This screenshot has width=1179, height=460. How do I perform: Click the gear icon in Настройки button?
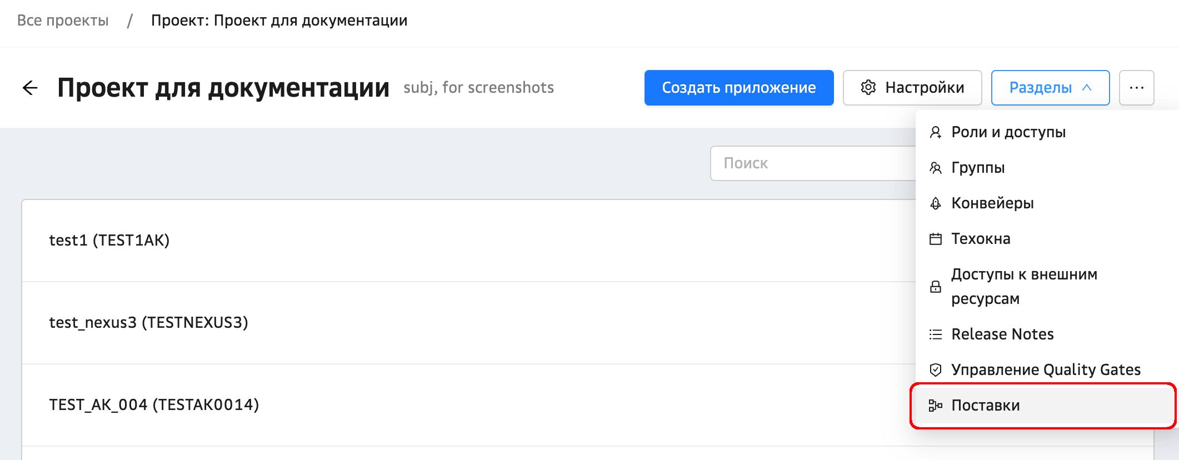[x=868, y=88]
